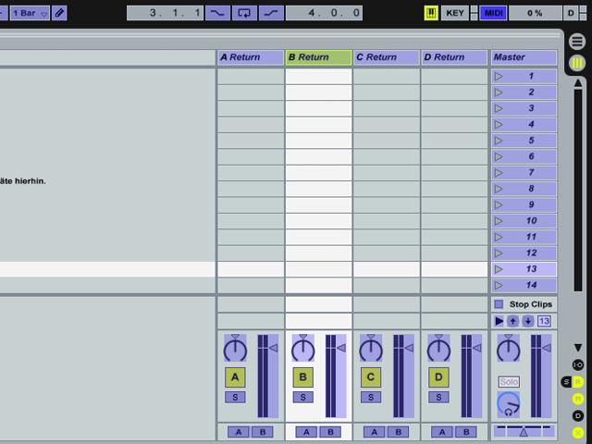592x444 pixels.
Task: Click the Master crossfader control
Action: [524, 431]
